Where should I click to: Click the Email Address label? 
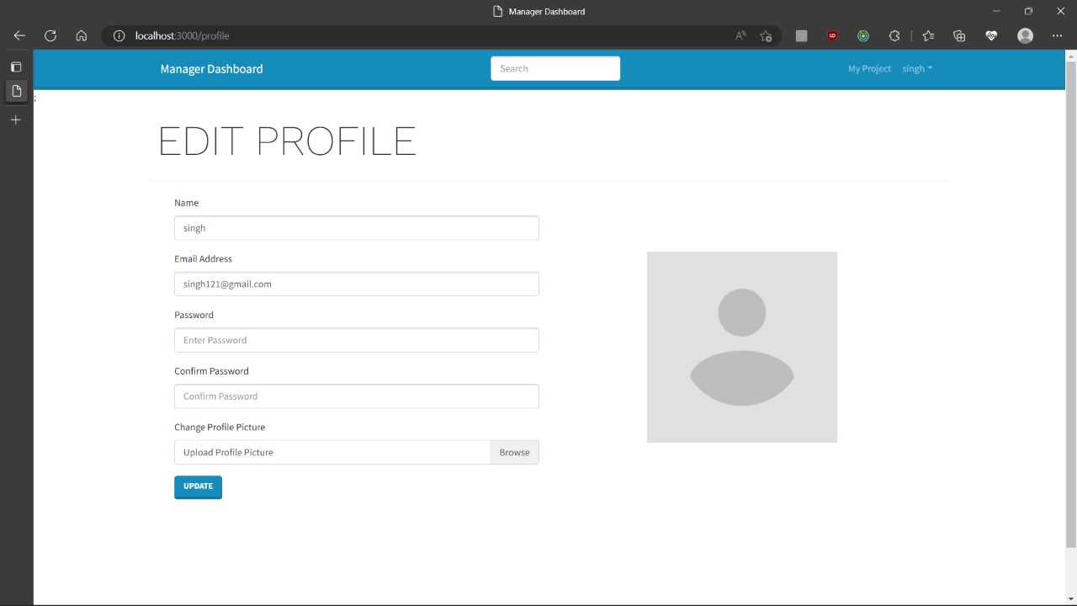pyautogui.click(x=203, y=258)
